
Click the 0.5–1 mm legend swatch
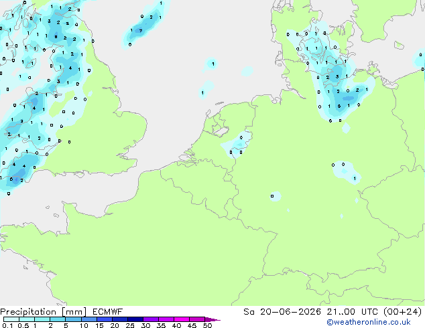tap(27, 319)
